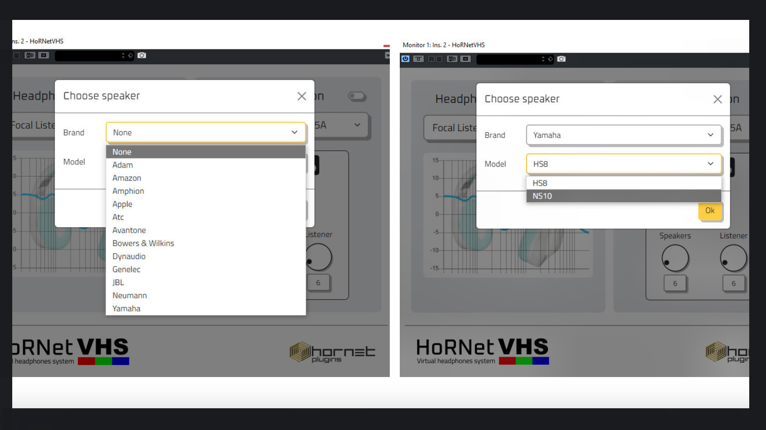Viewport: 766px width, 430px height.
Task: Click the bypass button next to the power icon
Action: point(418,59)
